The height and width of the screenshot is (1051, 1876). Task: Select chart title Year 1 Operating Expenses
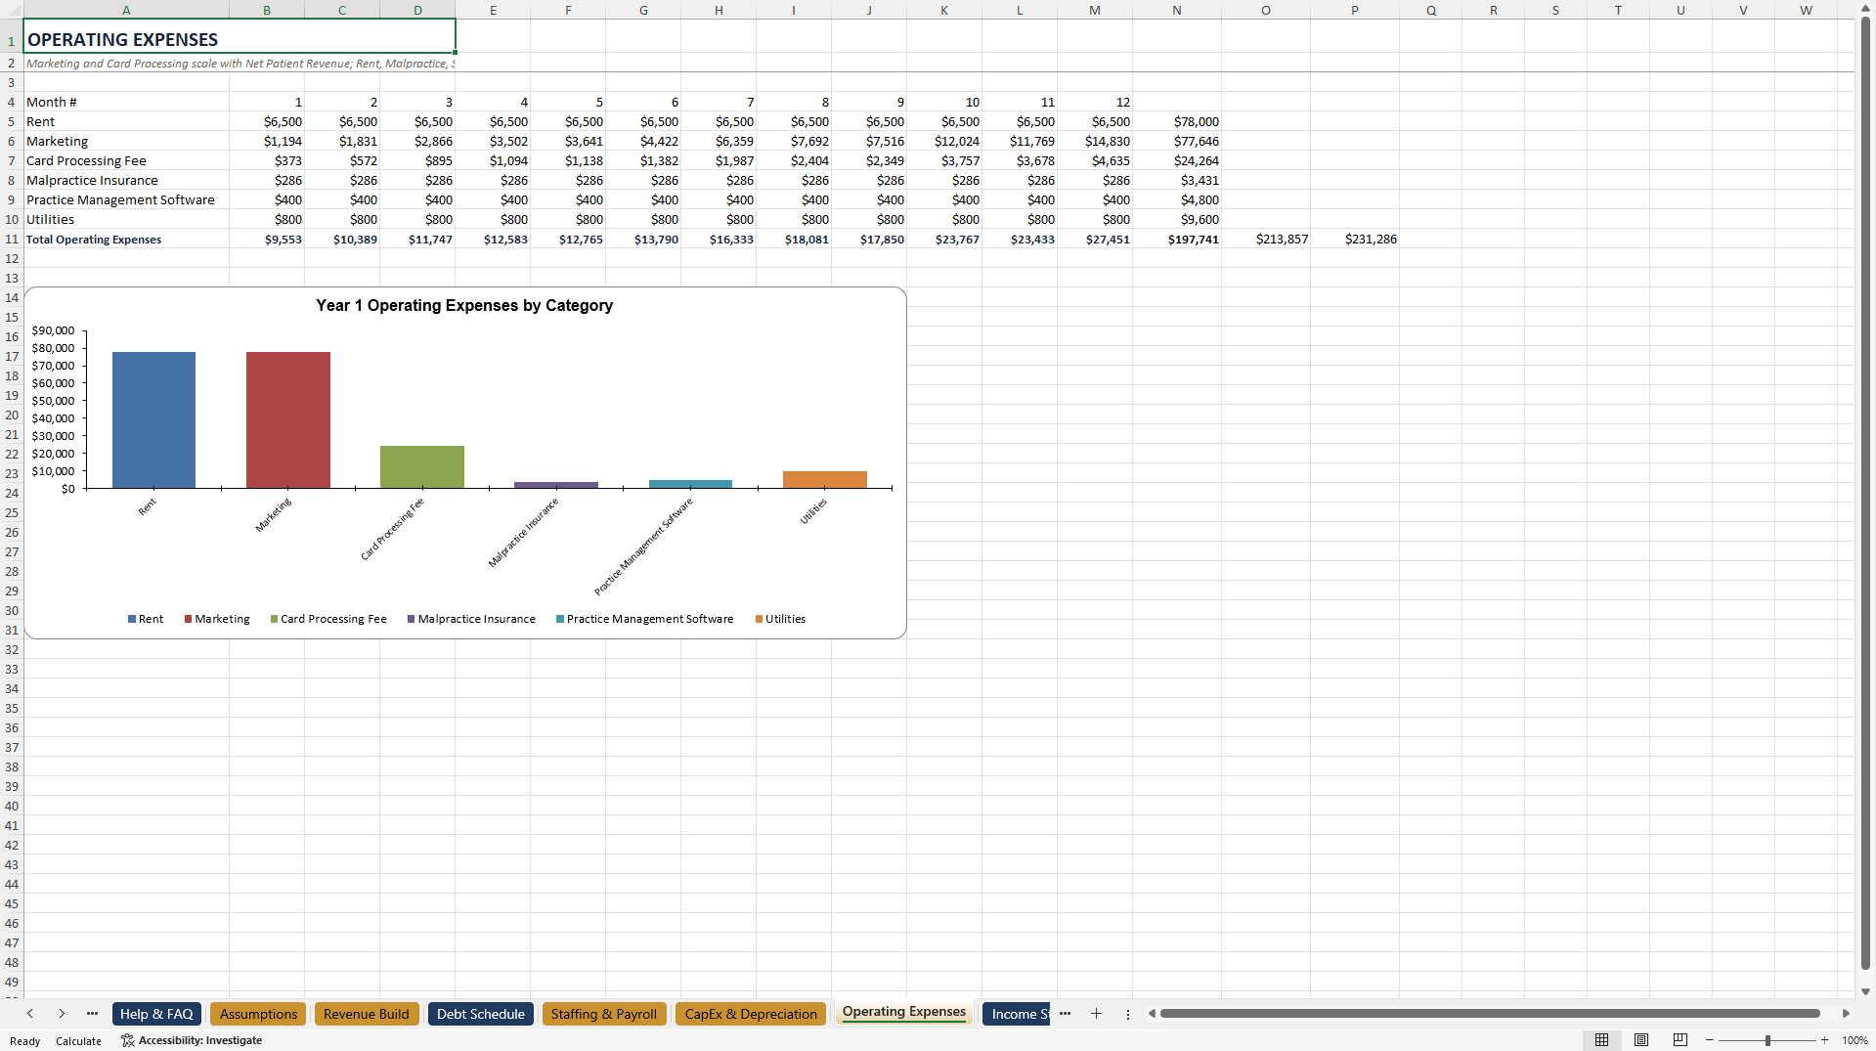click(x=464, y=305)
